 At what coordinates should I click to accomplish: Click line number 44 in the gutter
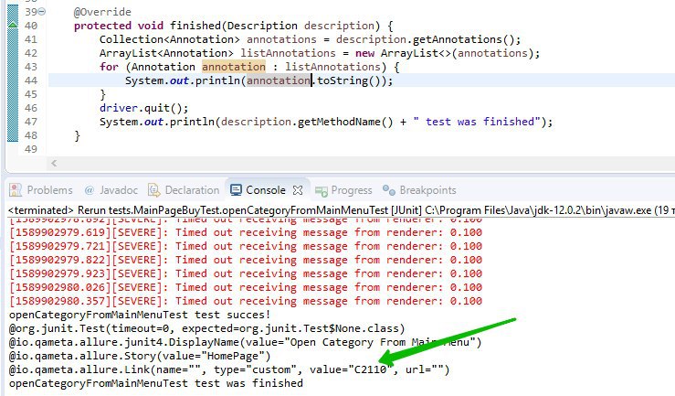point(31,80)
